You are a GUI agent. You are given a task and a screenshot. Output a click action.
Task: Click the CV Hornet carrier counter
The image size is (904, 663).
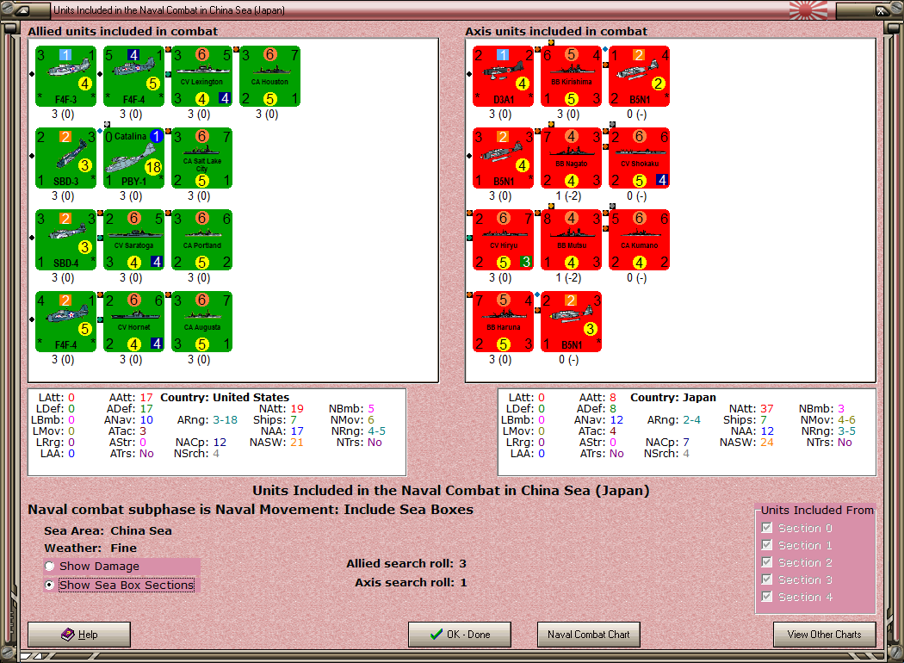133,322
